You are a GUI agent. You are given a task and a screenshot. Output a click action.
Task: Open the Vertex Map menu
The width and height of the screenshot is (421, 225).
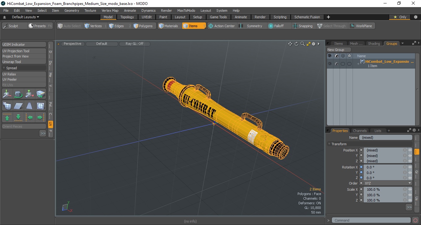pos(110,11)
